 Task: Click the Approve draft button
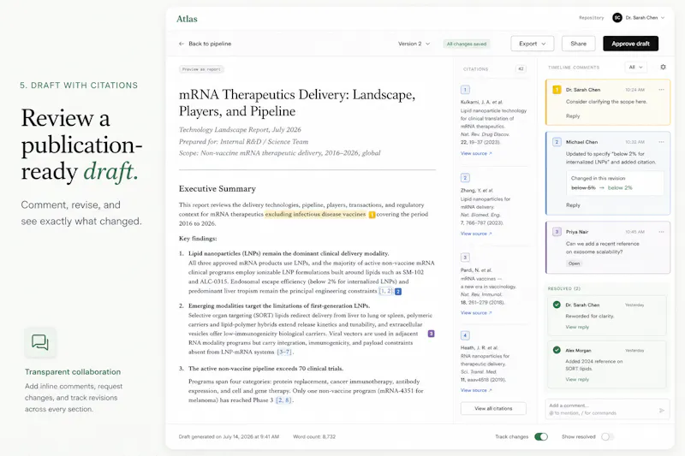(630, 44)
